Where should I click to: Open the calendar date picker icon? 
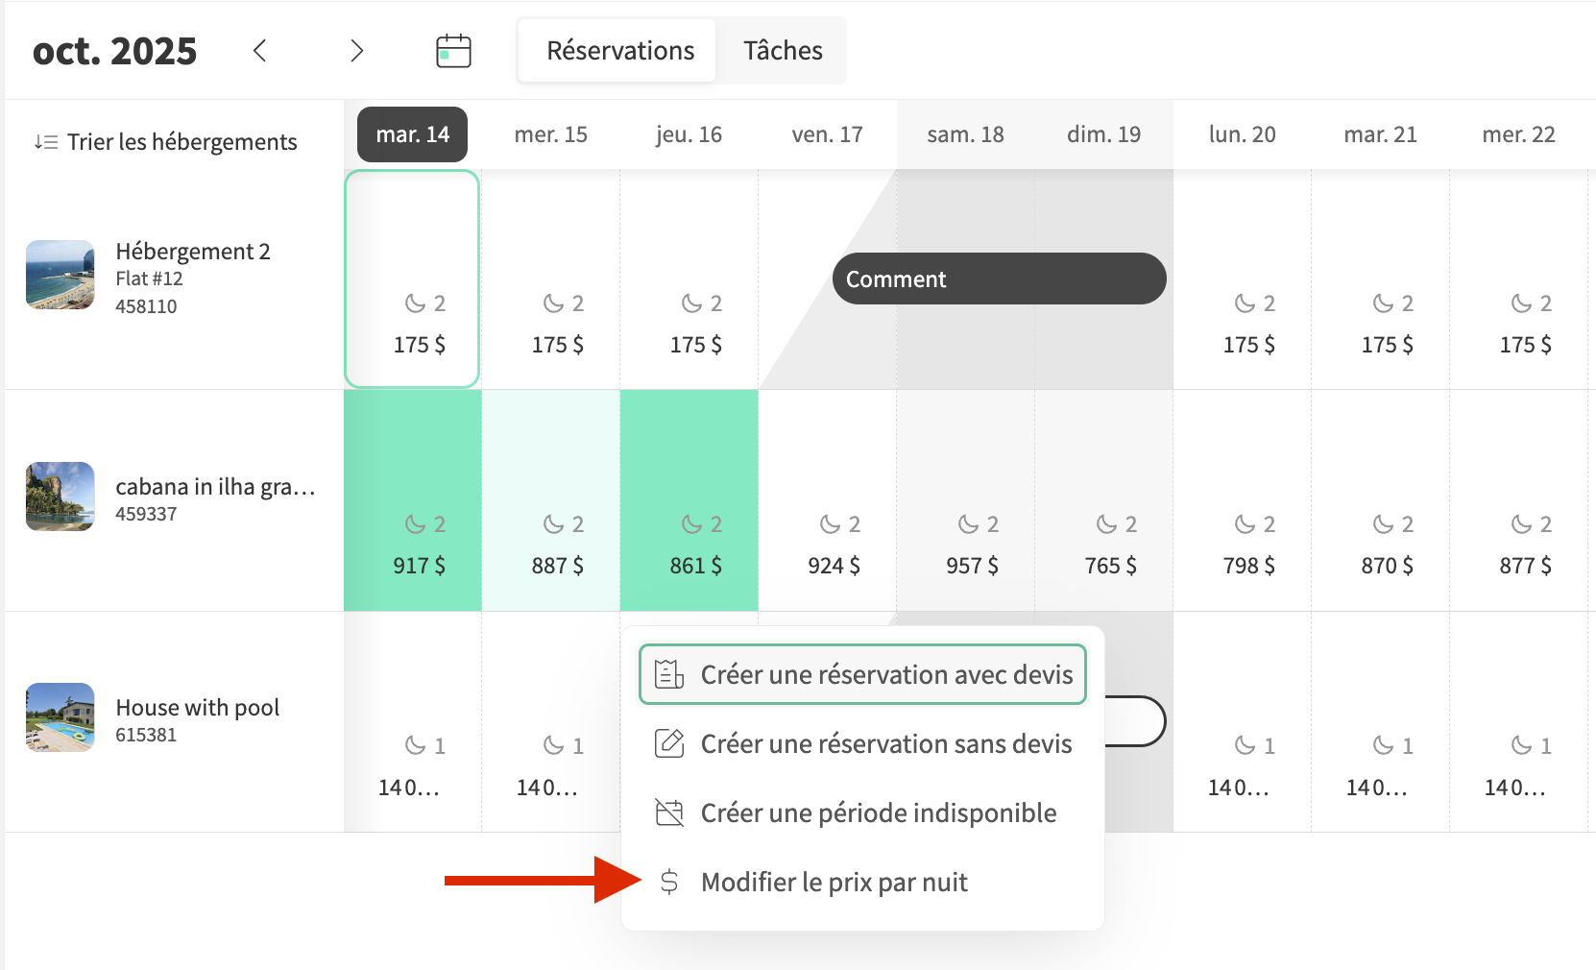[453, 51]
